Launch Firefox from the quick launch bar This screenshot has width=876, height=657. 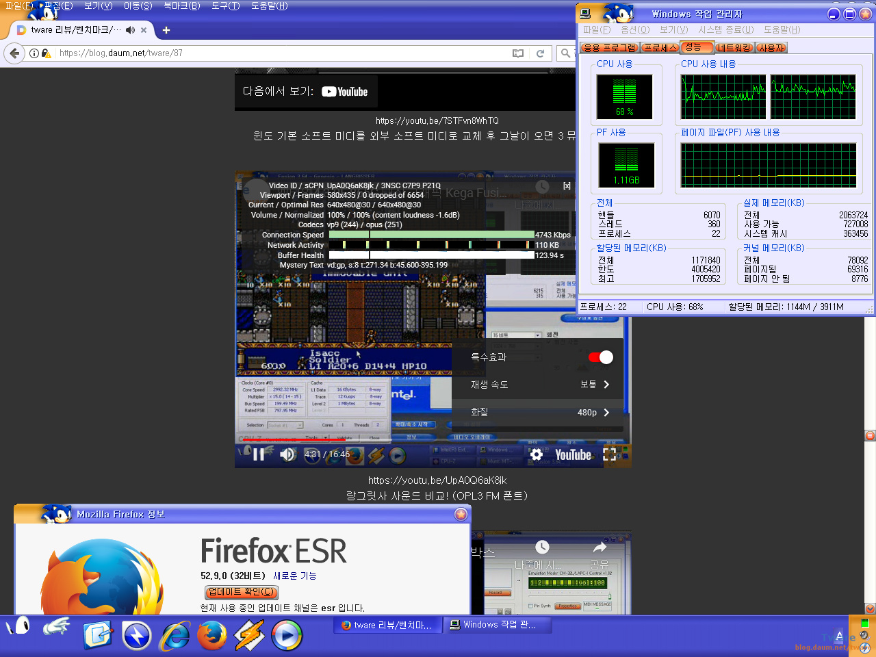point(212,636)
